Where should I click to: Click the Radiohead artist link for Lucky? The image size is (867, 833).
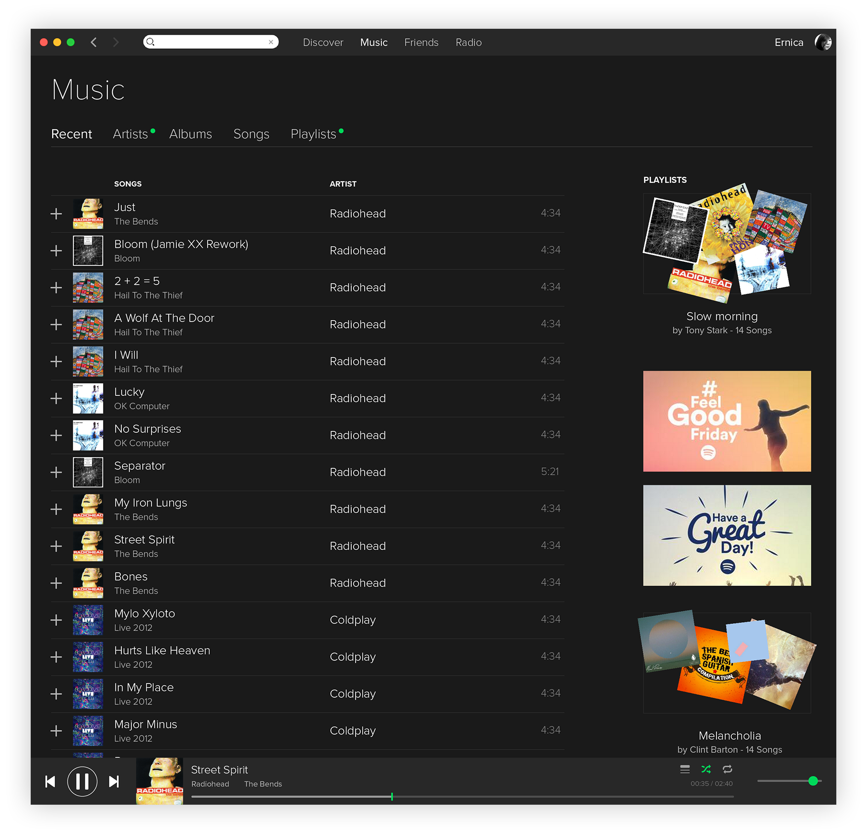pos(358,398)
